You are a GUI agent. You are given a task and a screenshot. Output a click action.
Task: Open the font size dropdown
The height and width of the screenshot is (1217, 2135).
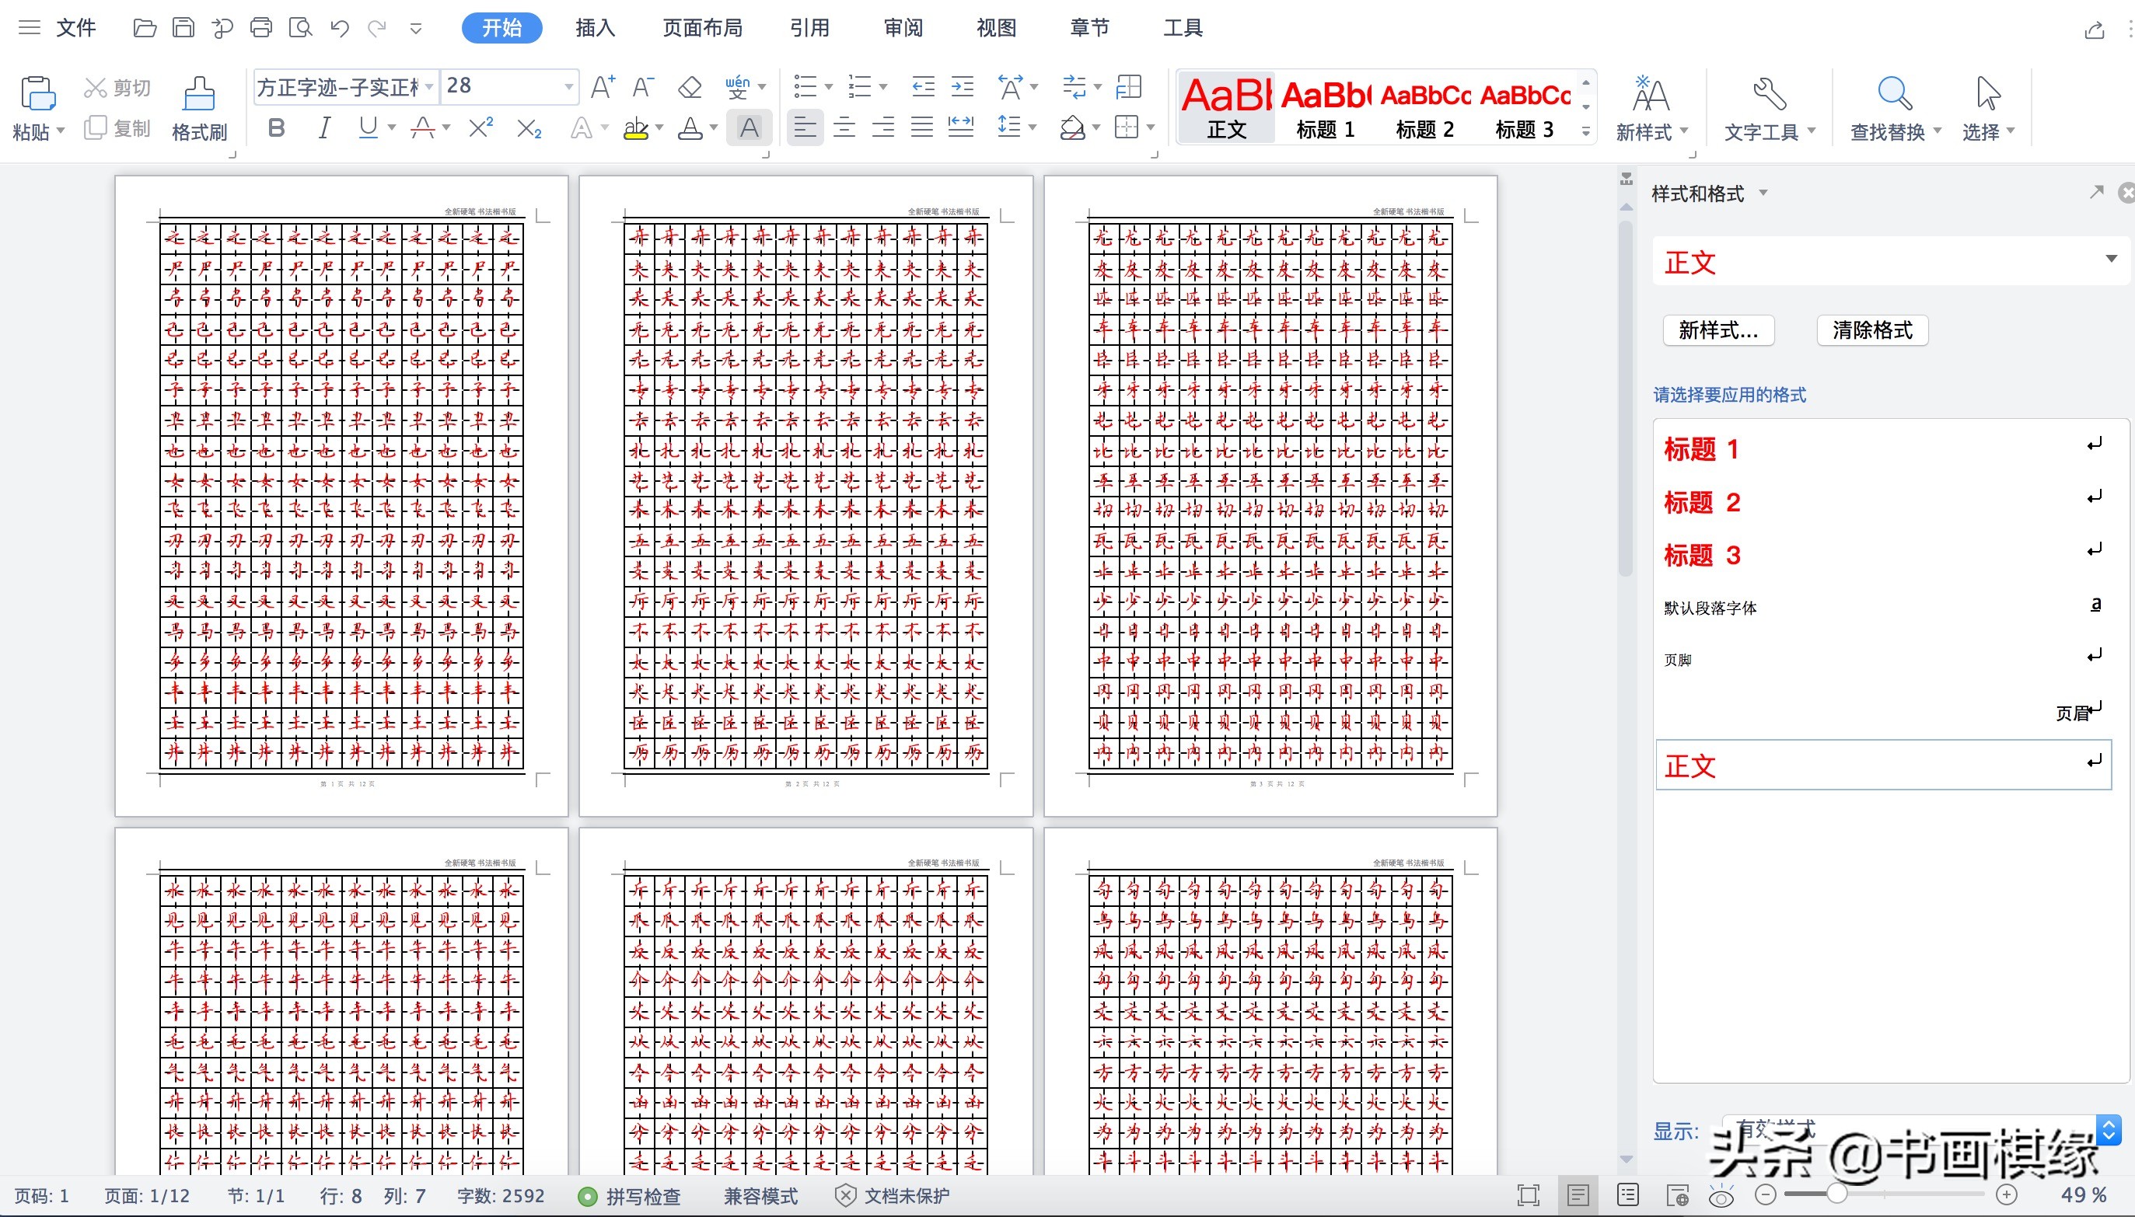[568, 87]
